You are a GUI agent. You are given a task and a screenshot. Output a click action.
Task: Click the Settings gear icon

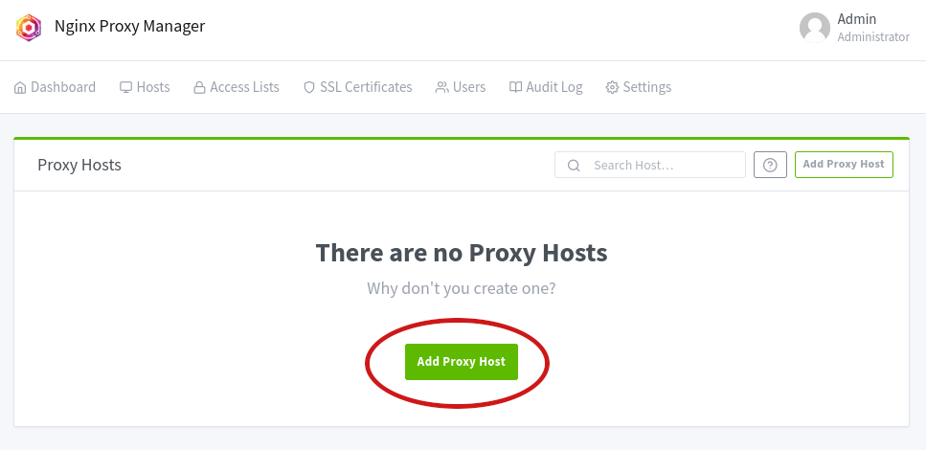click(612, 88)
